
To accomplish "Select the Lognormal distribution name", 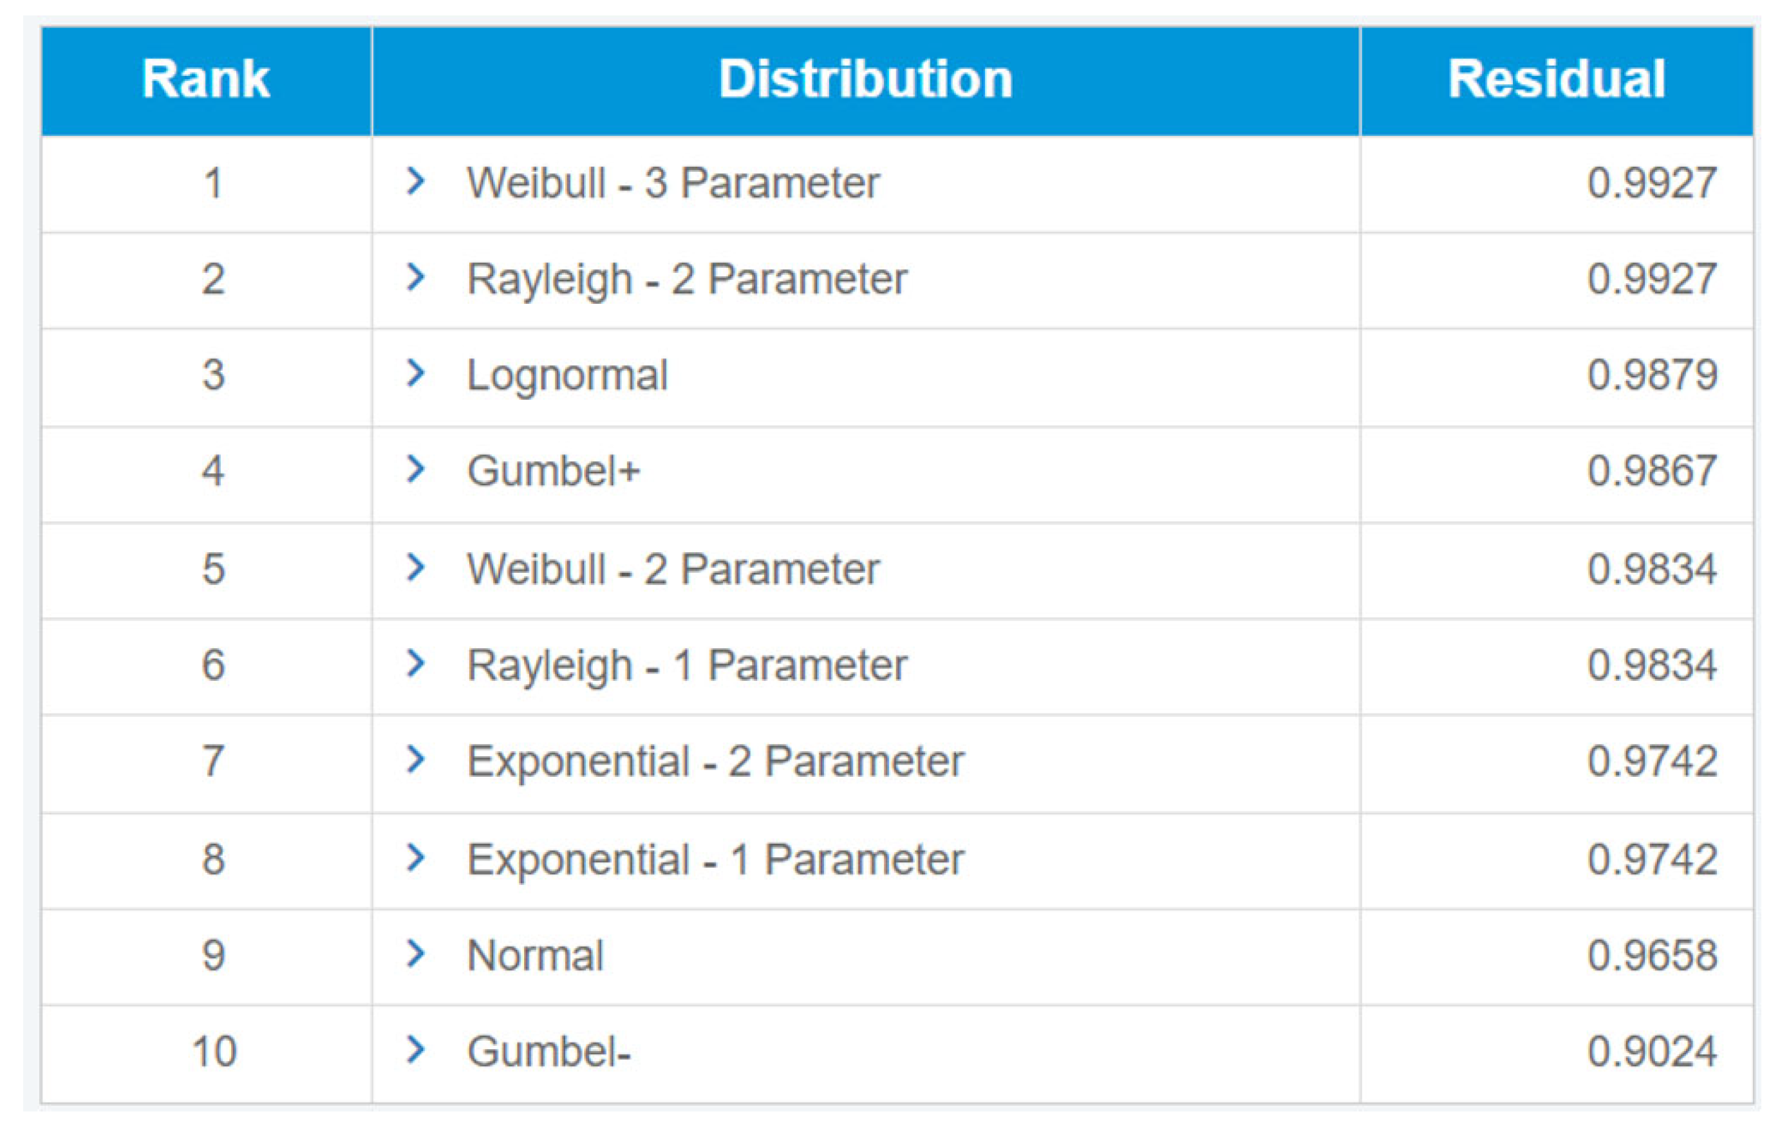I will 568,375.
